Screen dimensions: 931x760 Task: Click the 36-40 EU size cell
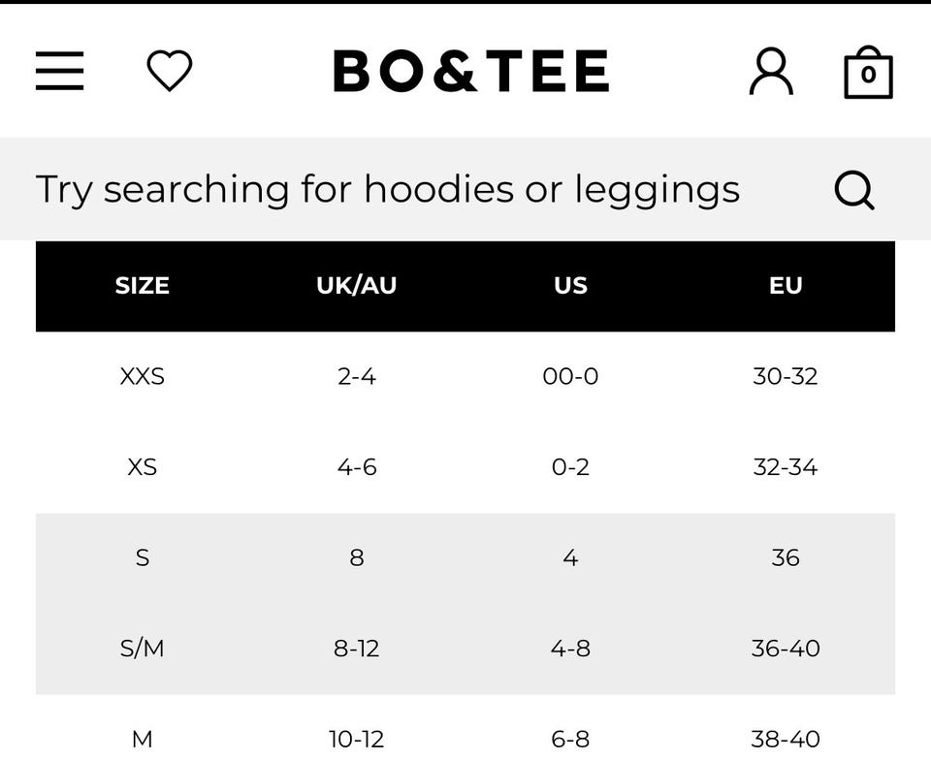click(786, 649)
